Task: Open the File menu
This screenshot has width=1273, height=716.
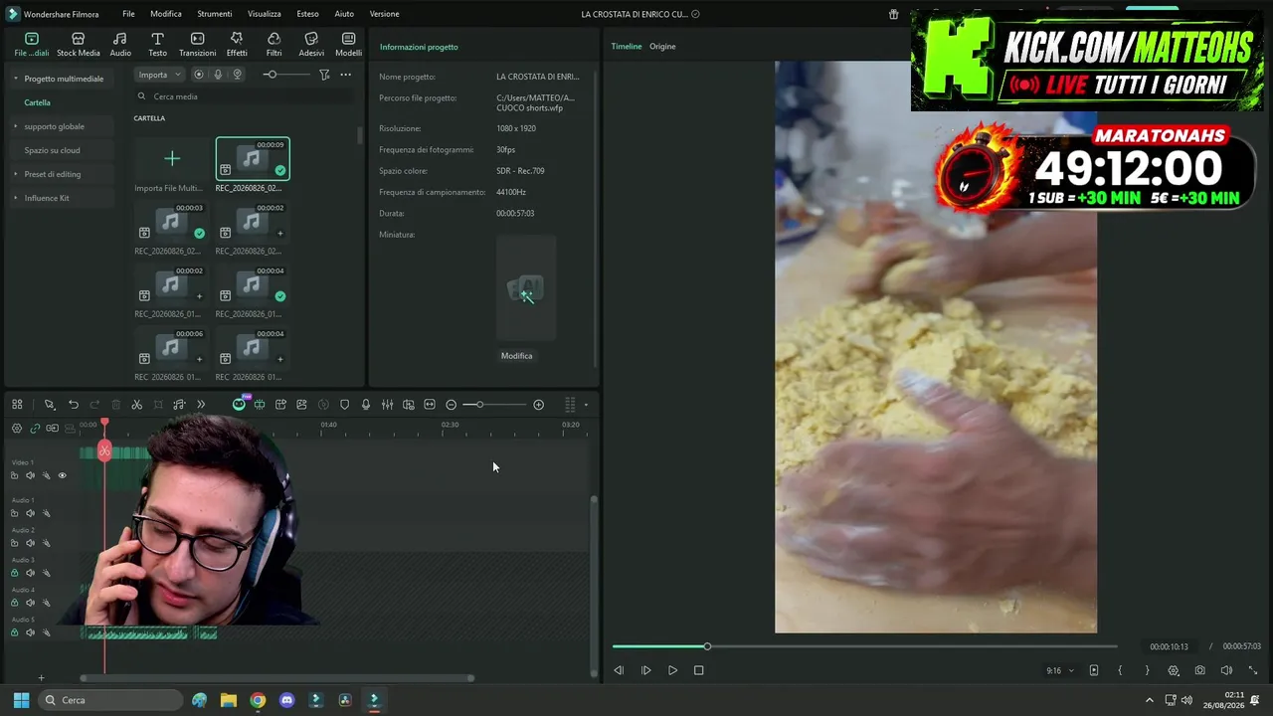Action: tap(128, 14)
